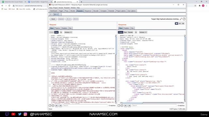
Task: Go to previous match in response search
Action: pyautogui.click(x=125, y=106)
